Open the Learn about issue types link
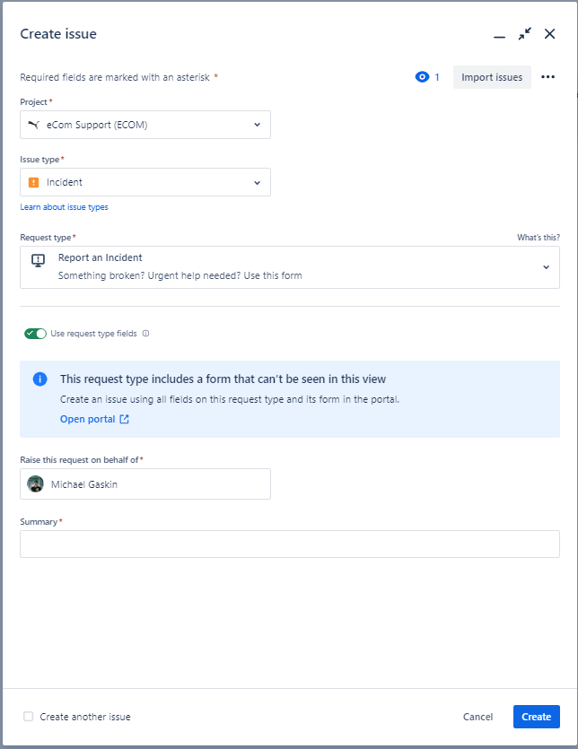The width and height of the screenshot is (578, 749). (x=64, y=207)
